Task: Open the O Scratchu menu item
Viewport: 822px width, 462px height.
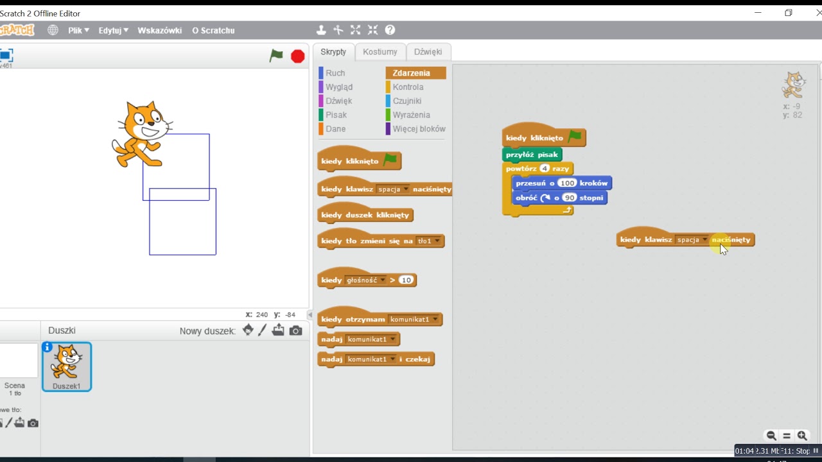Action: pos(213,30)
